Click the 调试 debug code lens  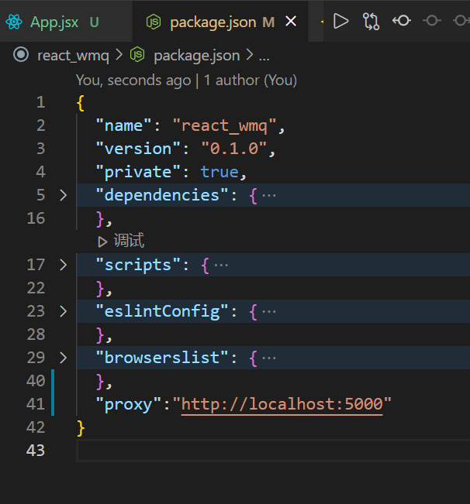pos(128,242)
